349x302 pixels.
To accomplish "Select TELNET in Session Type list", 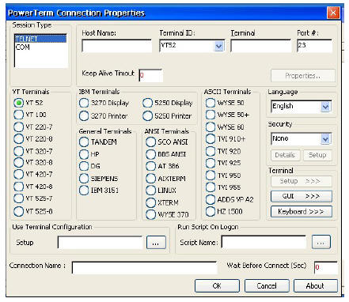I will point(40,39).
